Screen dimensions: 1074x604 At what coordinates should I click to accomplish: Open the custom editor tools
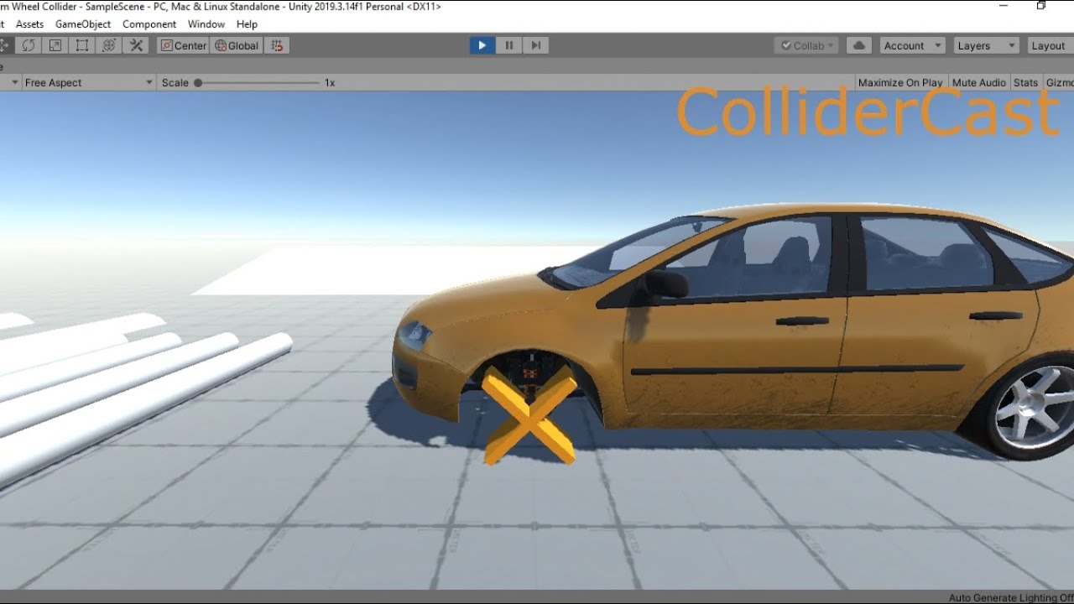(136, 45)
